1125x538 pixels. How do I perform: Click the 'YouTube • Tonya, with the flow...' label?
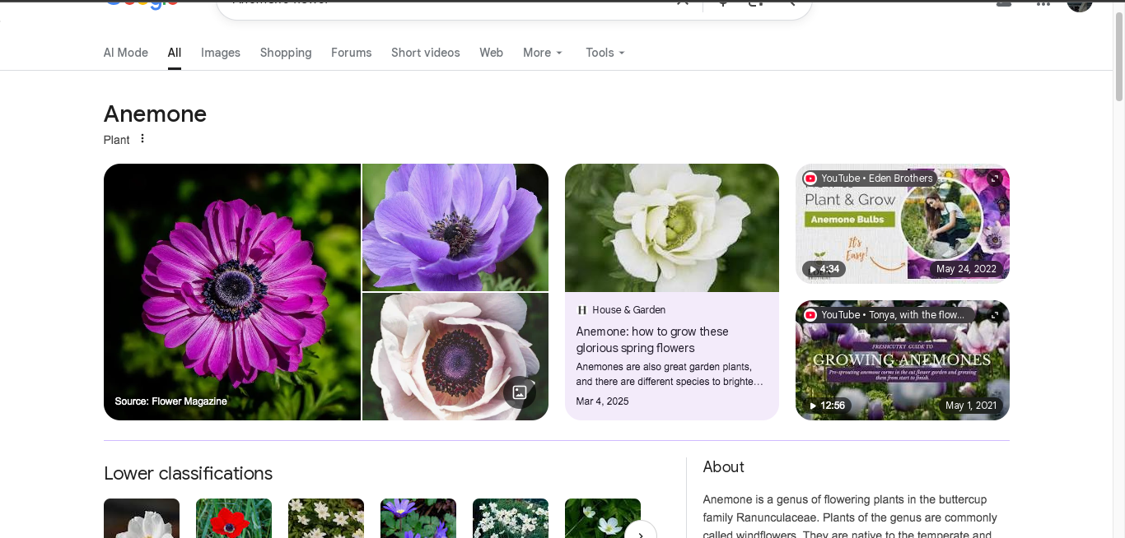[893, 315]
